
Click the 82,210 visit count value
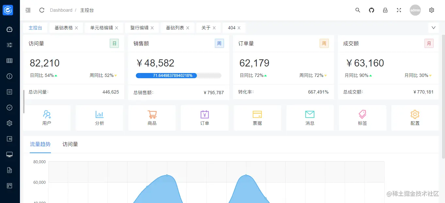(x=45, y=63)
